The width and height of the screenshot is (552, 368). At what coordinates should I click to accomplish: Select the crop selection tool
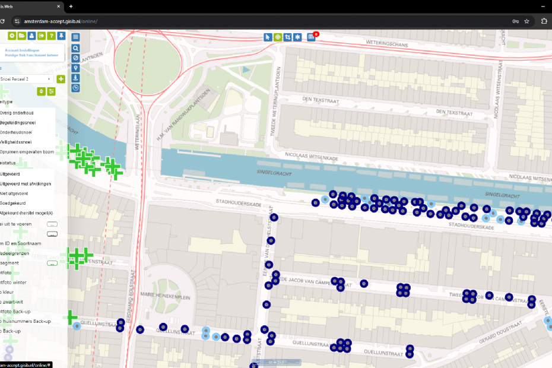(x=288, y=37)
